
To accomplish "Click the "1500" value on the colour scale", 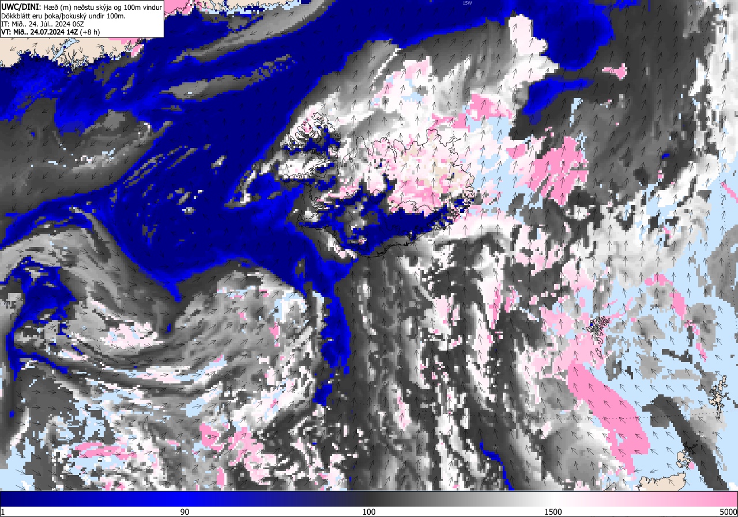I will pyautogui.click(x=553, y=512).
